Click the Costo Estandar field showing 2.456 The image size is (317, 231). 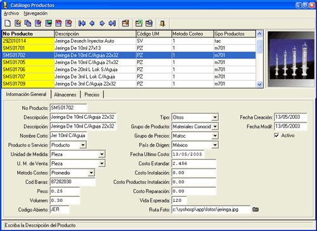[194, 164]
